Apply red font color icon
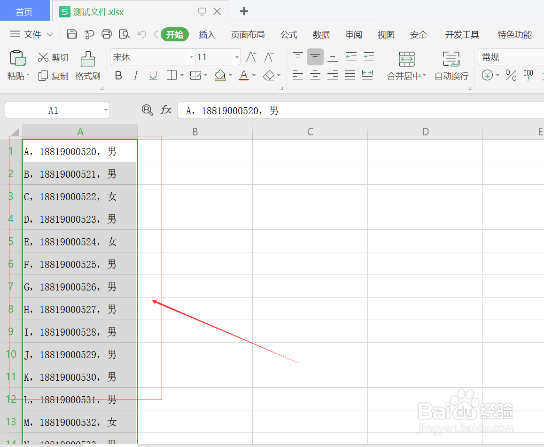The image size is (544, 447). pos(244,75)
